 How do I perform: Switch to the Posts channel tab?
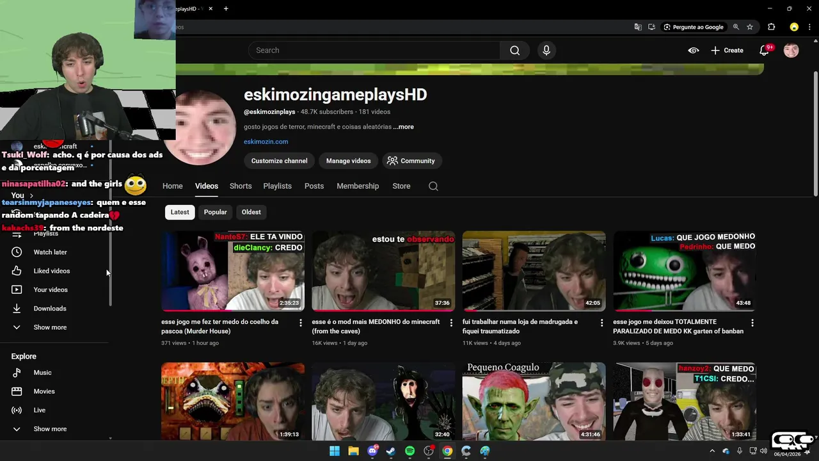314,186
